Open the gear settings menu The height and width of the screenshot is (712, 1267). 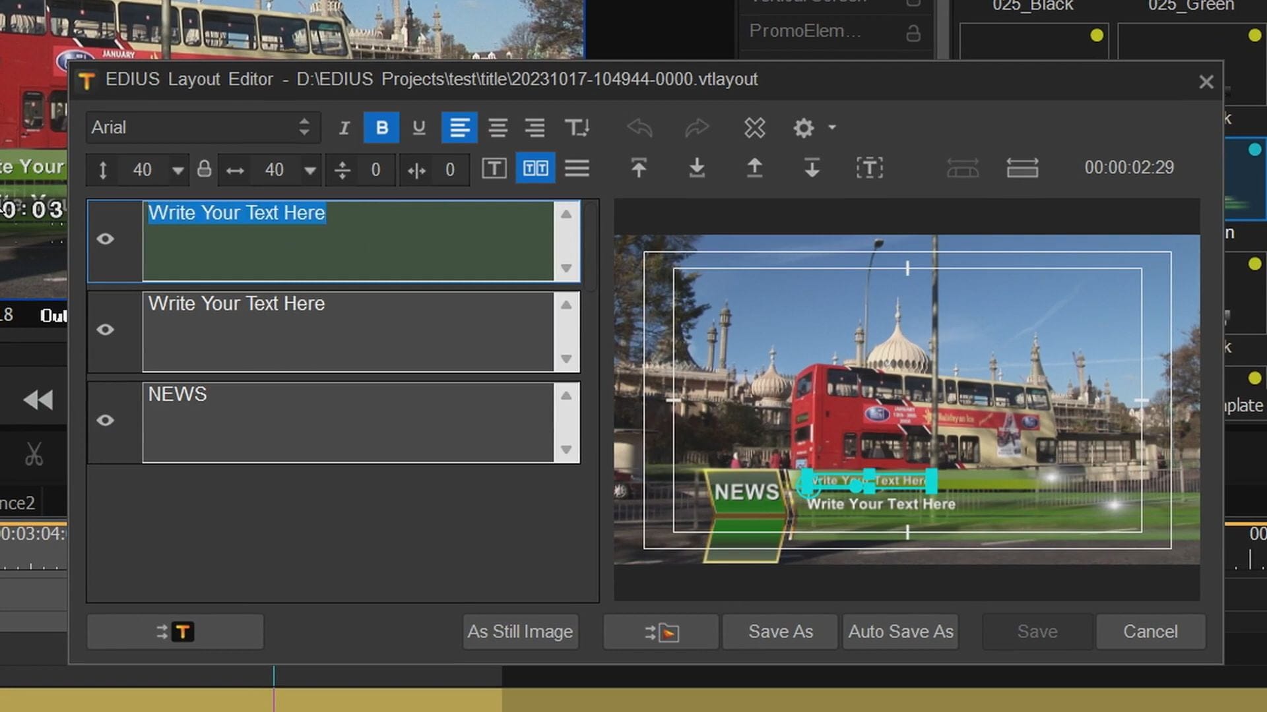tap(804, 128)
